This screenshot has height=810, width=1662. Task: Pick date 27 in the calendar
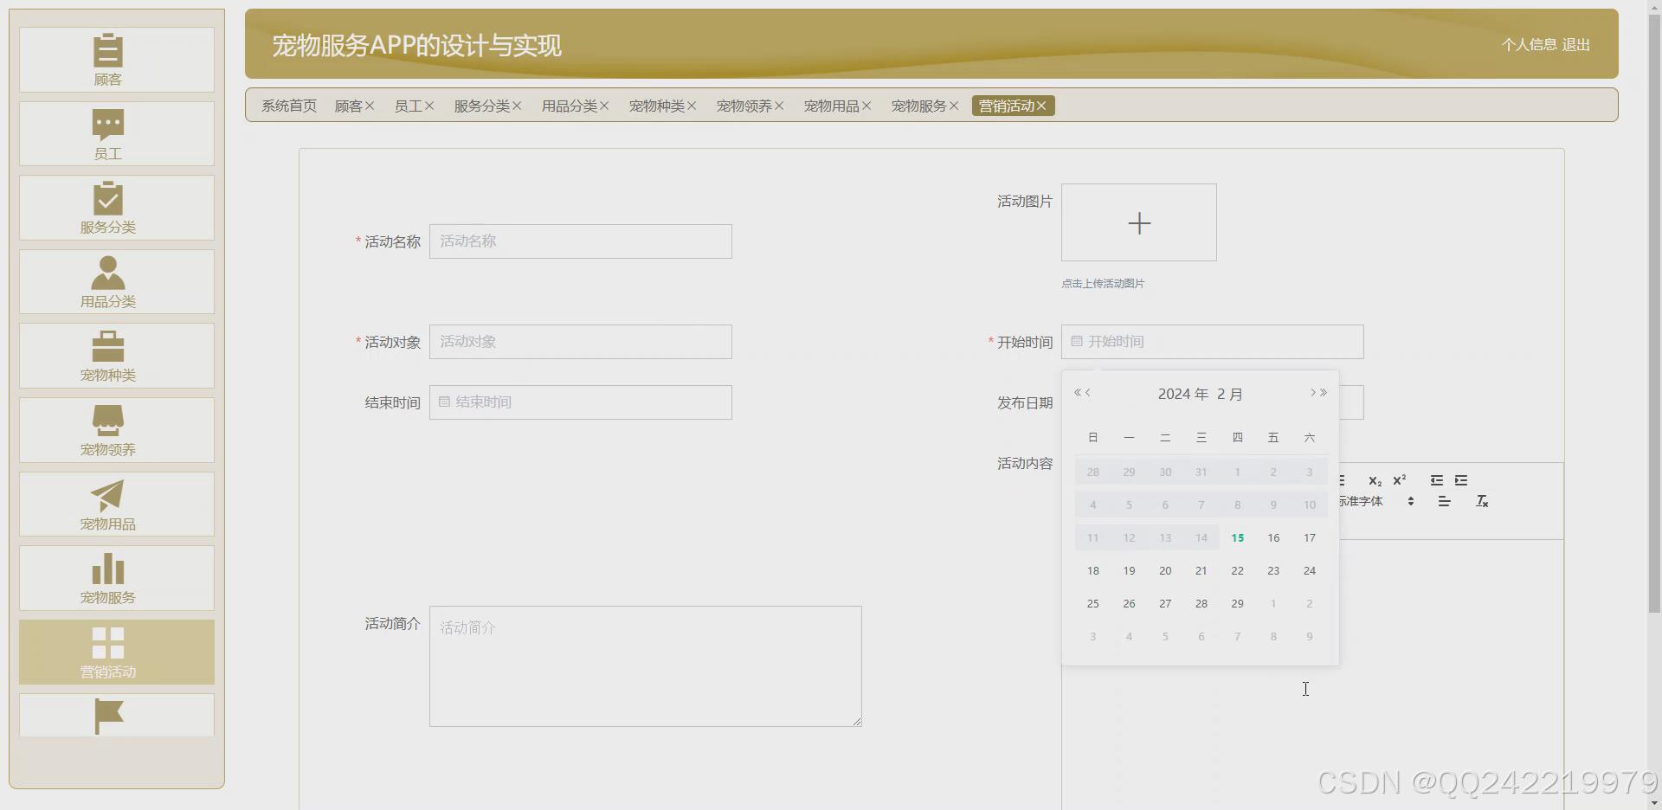(1165, 604)
